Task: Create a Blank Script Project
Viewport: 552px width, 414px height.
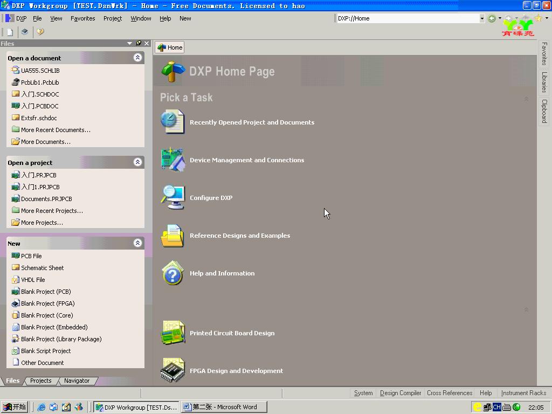Action: coord(46,351)
